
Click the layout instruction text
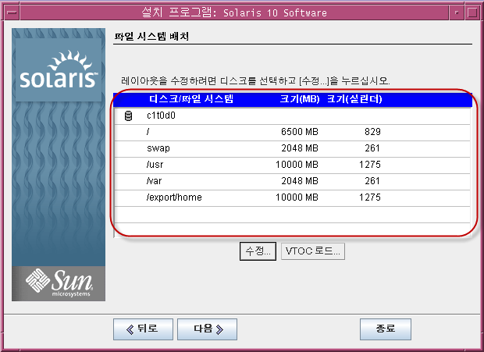tap(255, 81)
